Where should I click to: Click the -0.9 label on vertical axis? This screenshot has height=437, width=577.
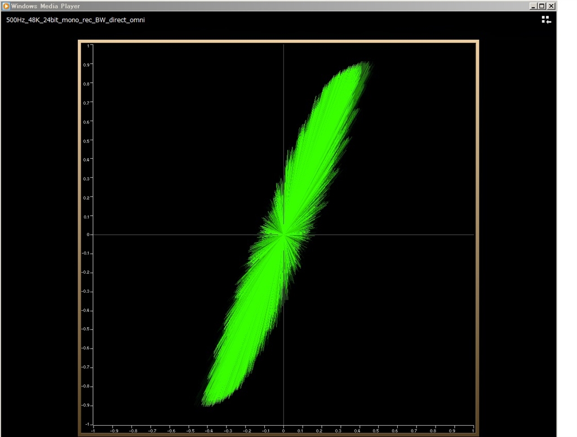[x=86, y=405]
